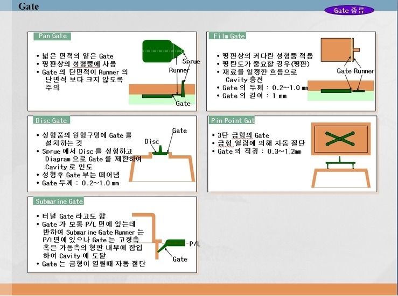Click the purple 'Gate 종류' oval badge

point(349,10)
